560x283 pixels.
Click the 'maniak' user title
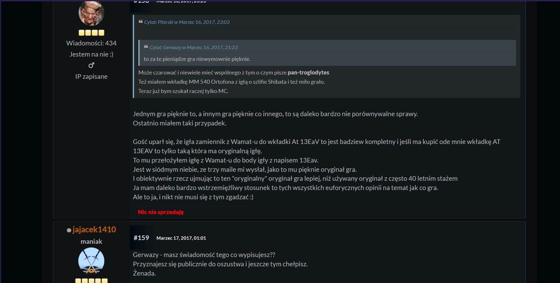click(91, 242)
